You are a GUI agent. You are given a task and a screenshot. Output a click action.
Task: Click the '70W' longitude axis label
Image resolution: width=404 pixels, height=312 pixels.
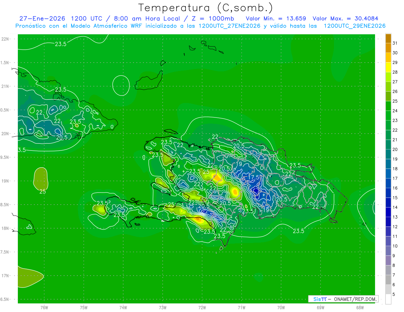tap(281, 307)
